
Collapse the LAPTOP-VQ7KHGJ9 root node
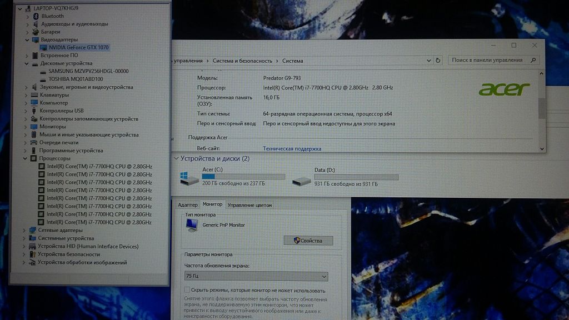20,8
